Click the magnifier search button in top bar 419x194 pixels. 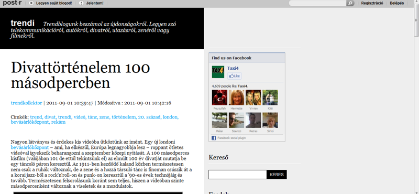(x=350, y=3)
